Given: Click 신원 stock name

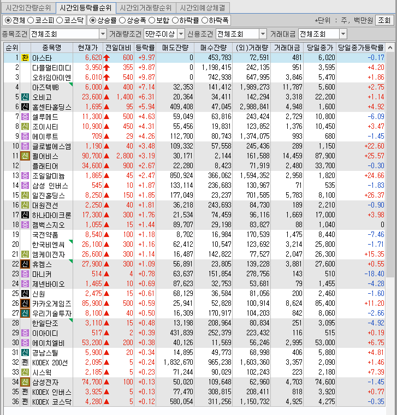Looking at the screenshot, I should click(39, 294).
